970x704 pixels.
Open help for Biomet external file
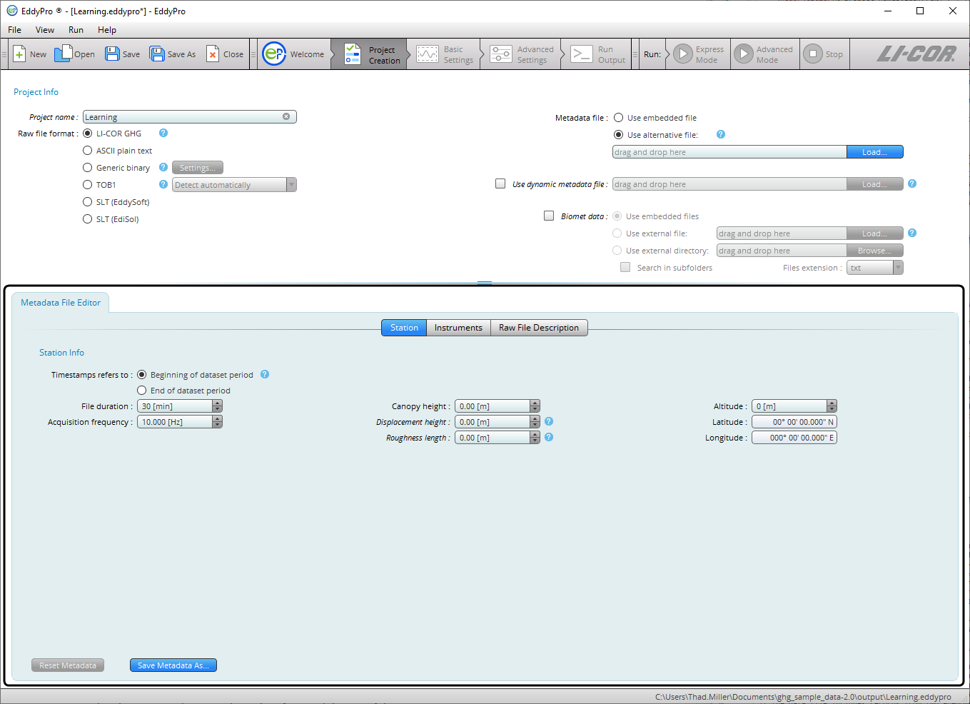tap(912, 233)
